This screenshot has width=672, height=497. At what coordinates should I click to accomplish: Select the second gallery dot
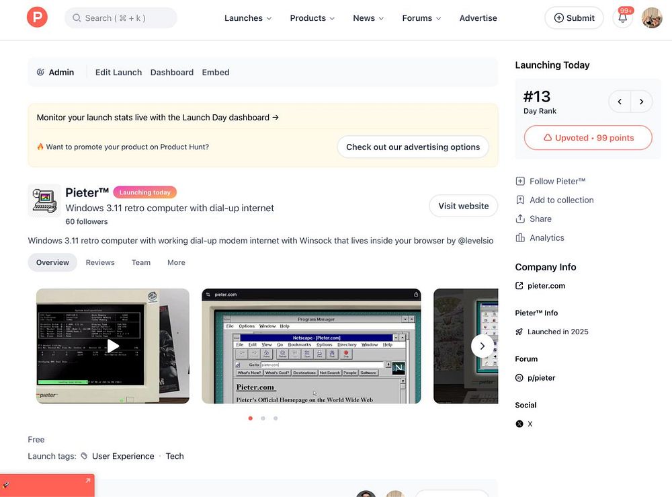click(x=263, y=418)
